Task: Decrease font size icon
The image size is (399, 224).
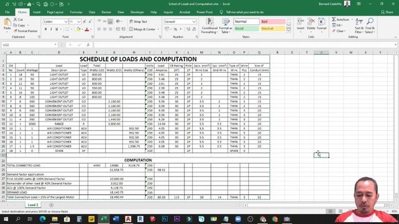Action: pyautogui.click(x=90, y=22)
